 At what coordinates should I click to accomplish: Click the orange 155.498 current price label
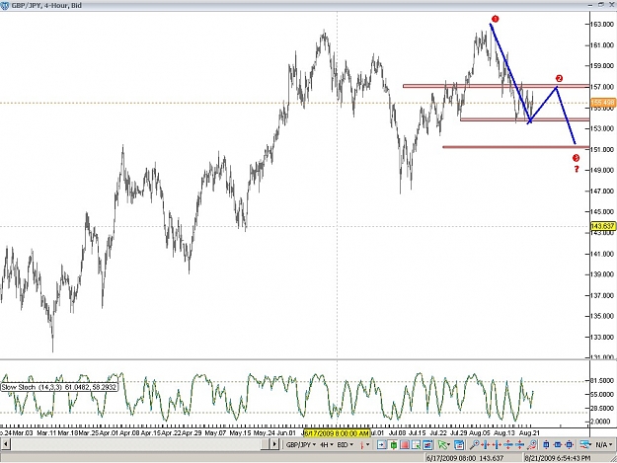[603, 103]
